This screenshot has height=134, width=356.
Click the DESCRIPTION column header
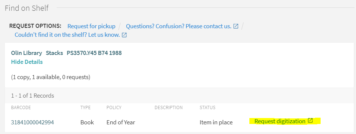click(168, 108)
